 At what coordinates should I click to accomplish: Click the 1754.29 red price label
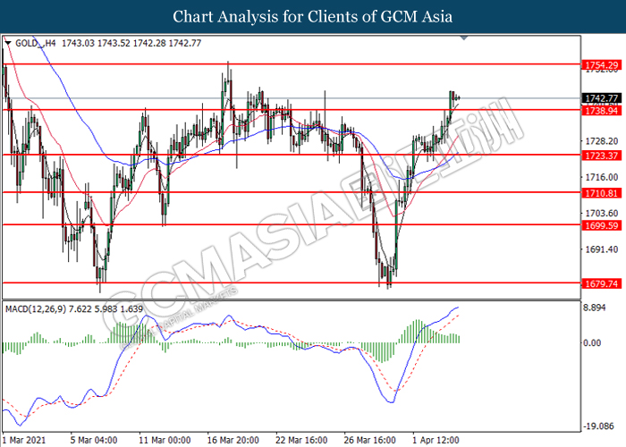pyautogui.click(x=599, y=65)
